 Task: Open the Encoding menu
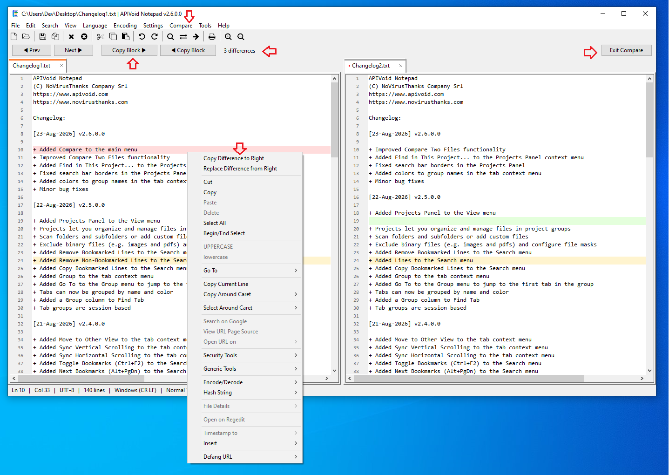[125, 26]
